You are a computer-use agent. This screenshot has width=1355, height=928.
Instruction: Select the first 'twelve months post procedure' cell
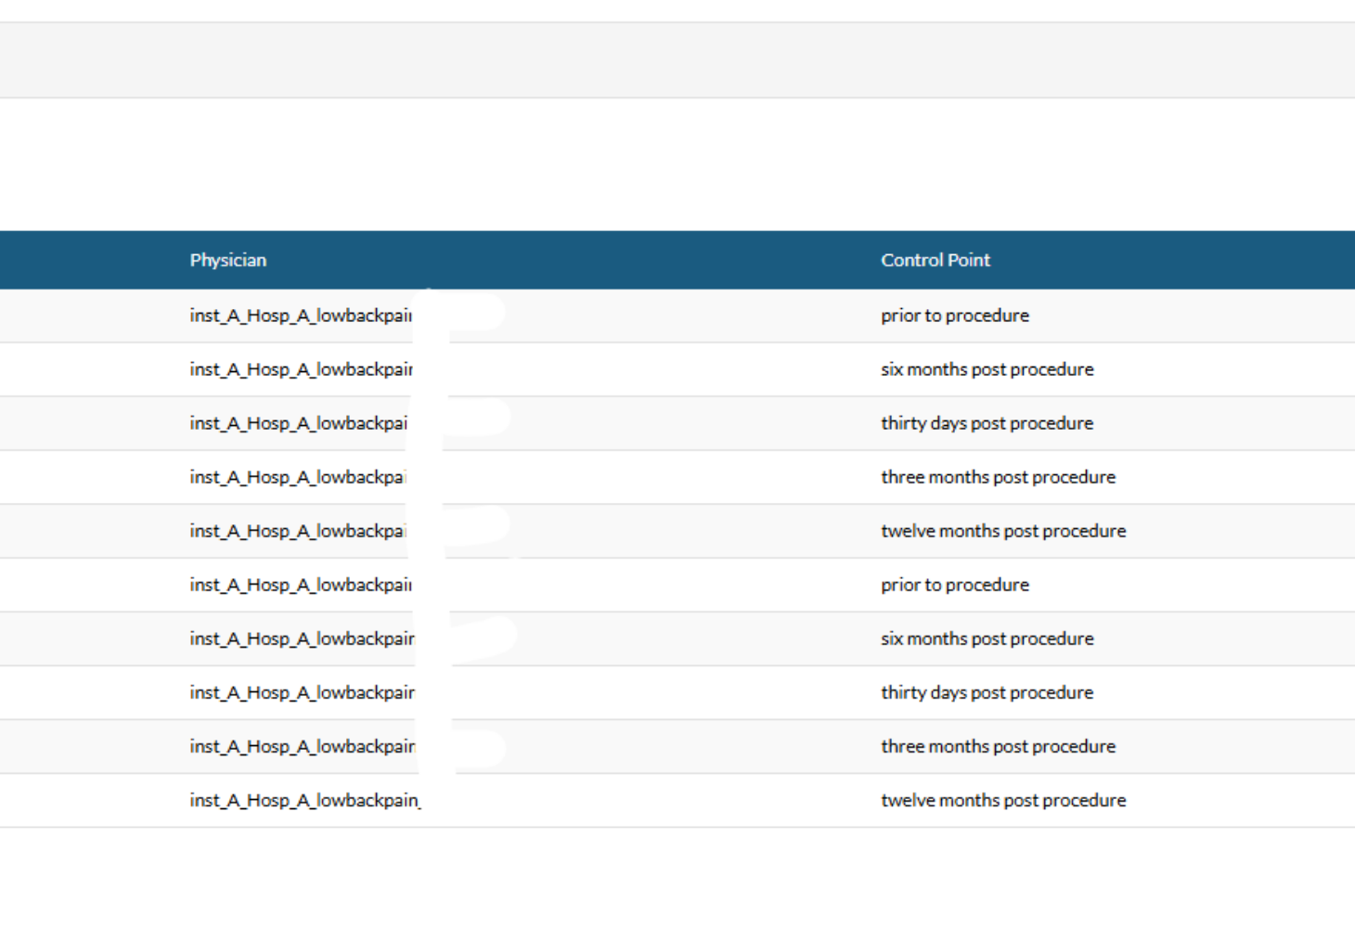click(1003, 531)
